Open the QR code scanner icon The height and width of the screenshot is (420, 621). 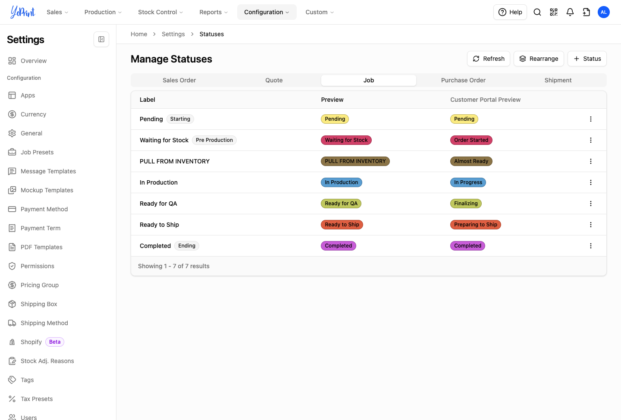pyautogui.click(x=554, y=12)
